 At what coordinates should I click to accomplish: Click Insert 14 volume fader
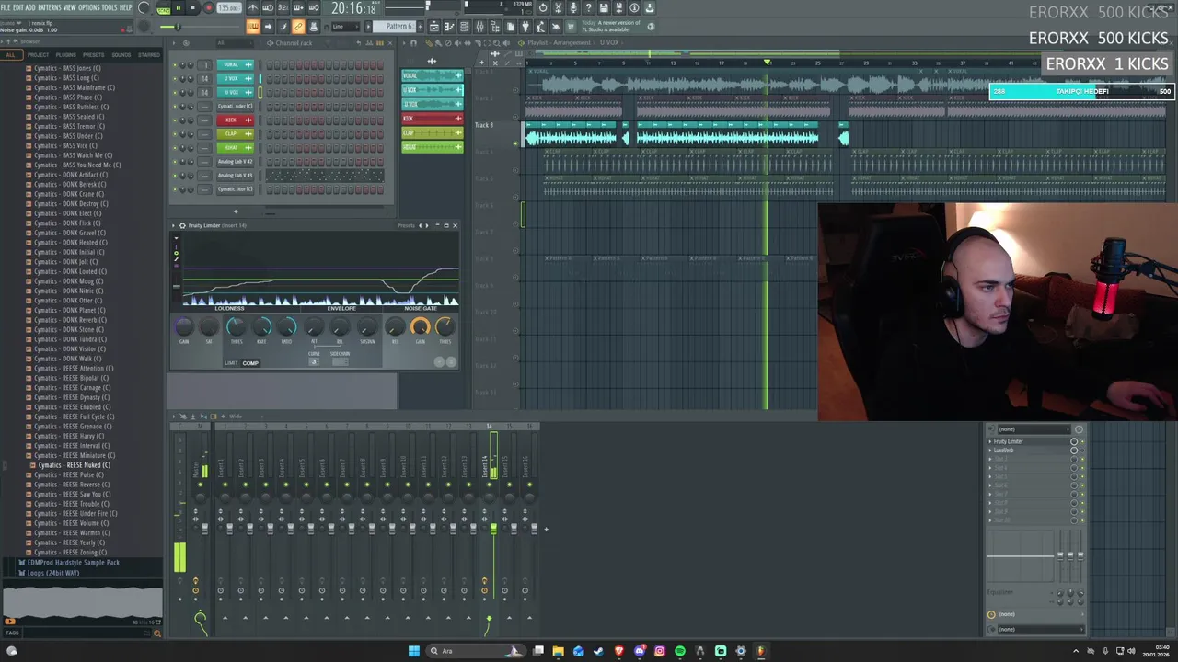click(493, 529)
